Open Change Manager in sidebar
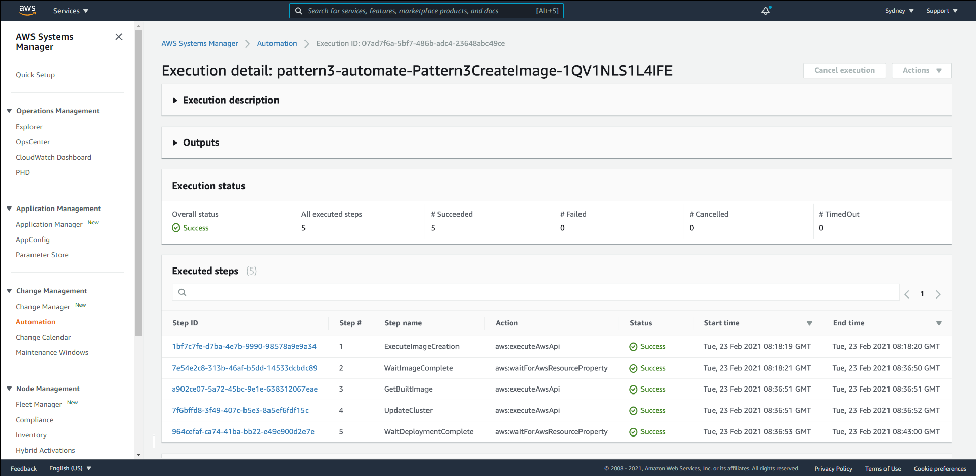The image size is (976, 476). [43, 307]
